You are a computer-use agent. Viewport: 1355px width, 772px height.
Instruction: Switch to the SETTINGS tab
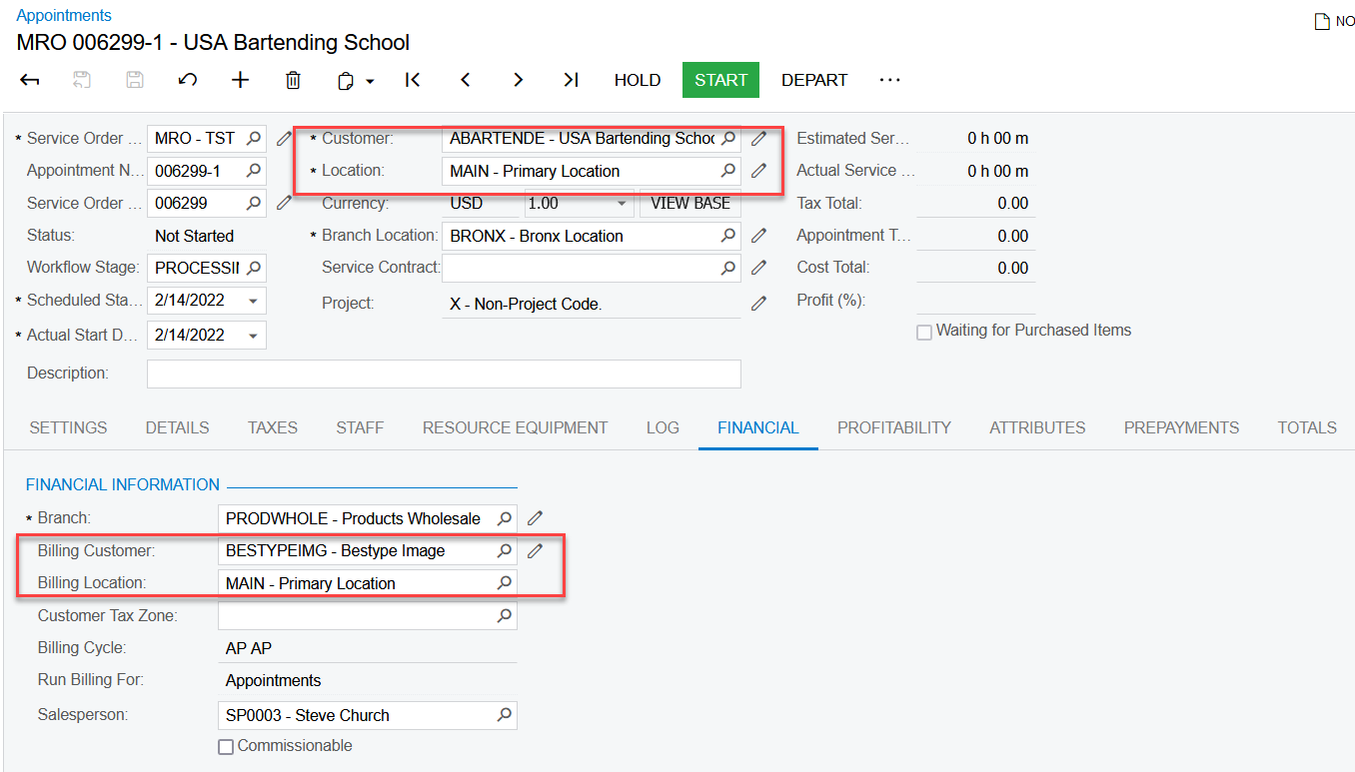pyautogui.click(x=68, y=427)
